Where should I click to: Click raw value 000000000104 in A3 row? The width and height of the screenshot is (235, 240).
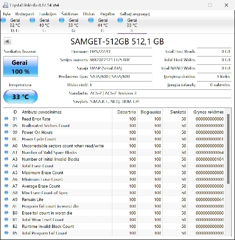(x=209, y=159)
